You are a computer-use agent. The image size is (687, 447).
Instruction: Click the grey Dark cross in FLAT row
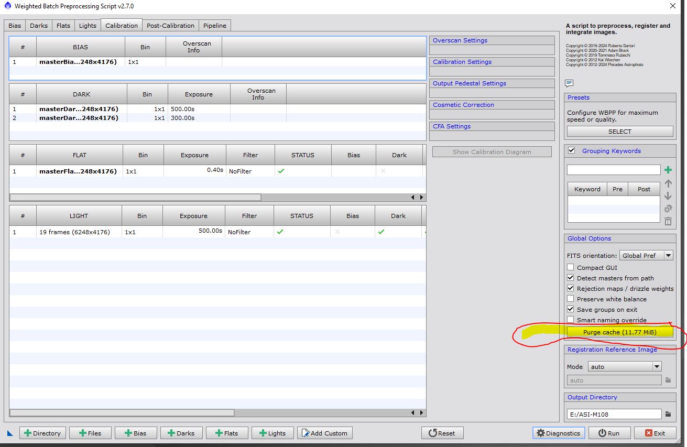(x=383, y=171)
